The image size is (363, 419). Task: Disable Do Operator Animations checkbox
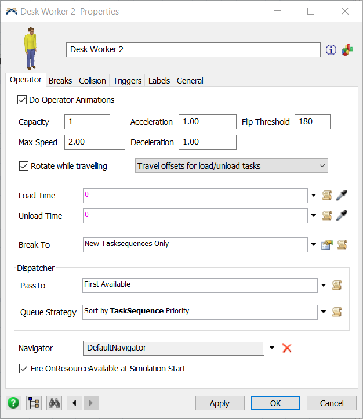pos(23,100)
